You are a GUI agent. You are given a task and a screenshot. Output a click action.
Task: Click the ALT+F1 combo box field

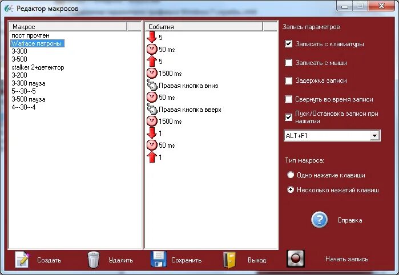tap(332, 136)
